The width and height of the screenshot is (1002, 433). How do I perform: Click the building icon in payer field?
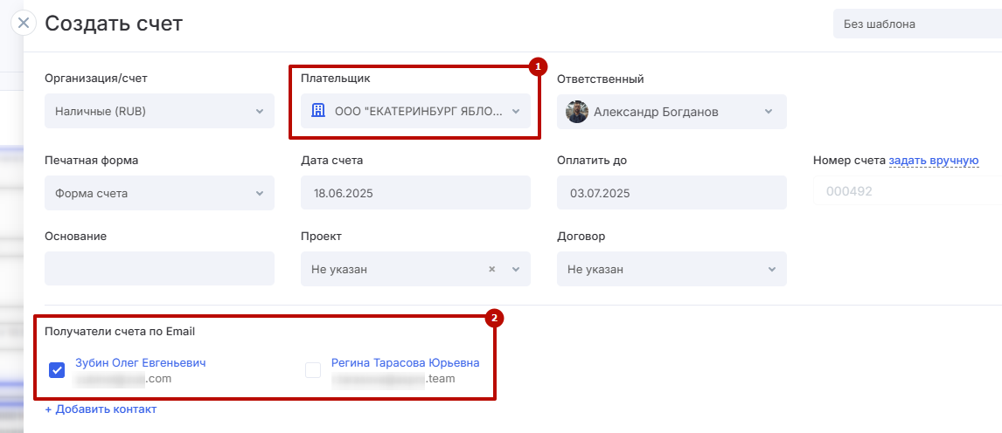318,111
